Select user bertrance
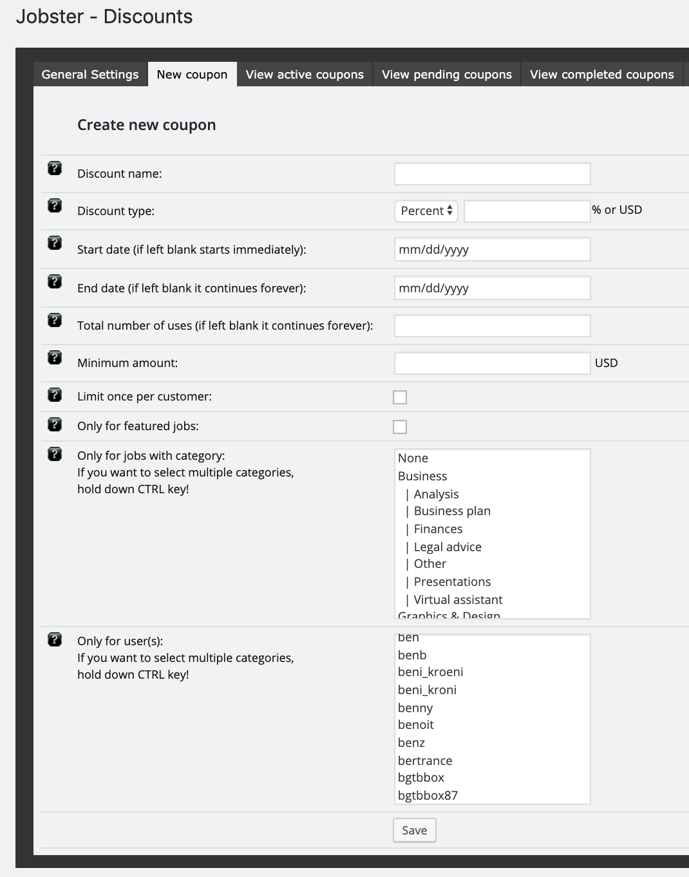Viewport: 689px width, 877px height. 493,761
